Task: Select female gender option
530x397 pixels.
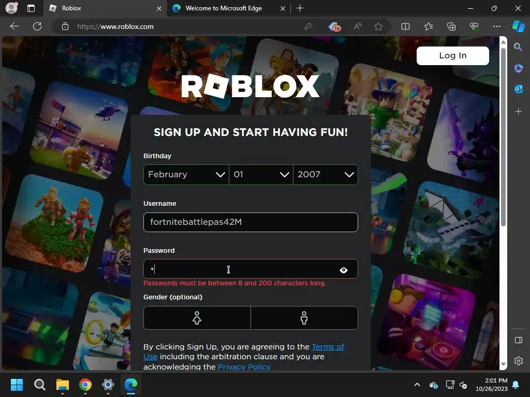Action: click(x=197, y=318)
